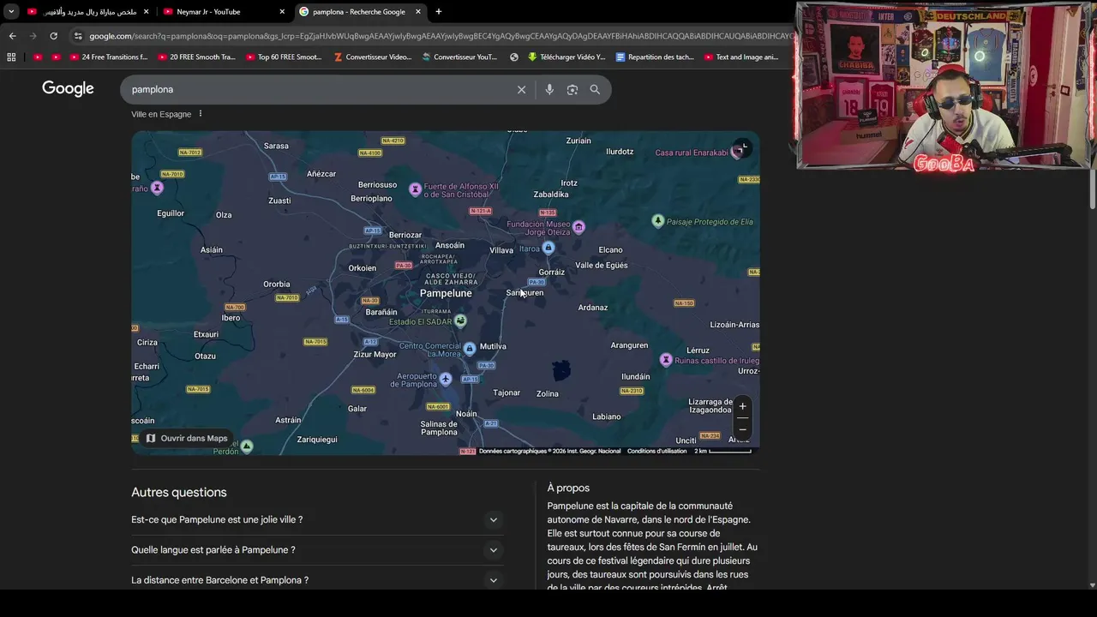Image resolution: width=1097 pixels, height=617 pixels.
Task: Open the 20 FREE Smooth Tra... bookmark
Action: tap(195, 57)
